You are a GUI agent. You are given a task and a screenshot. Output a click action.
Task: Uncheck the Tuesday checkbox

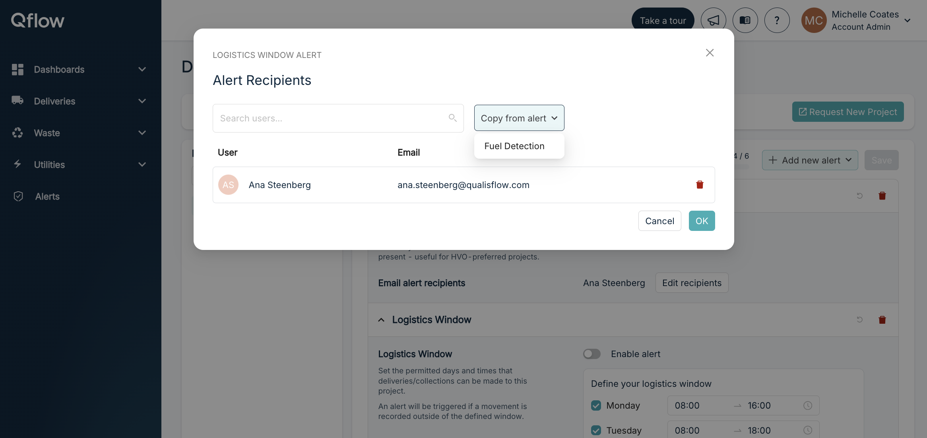(596, 430)
